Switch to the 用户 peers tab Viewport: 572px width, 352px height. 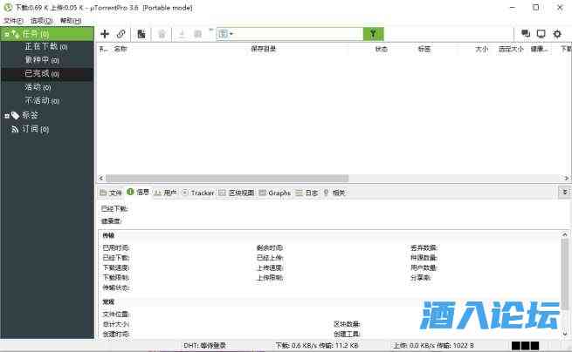click(165, 193)
